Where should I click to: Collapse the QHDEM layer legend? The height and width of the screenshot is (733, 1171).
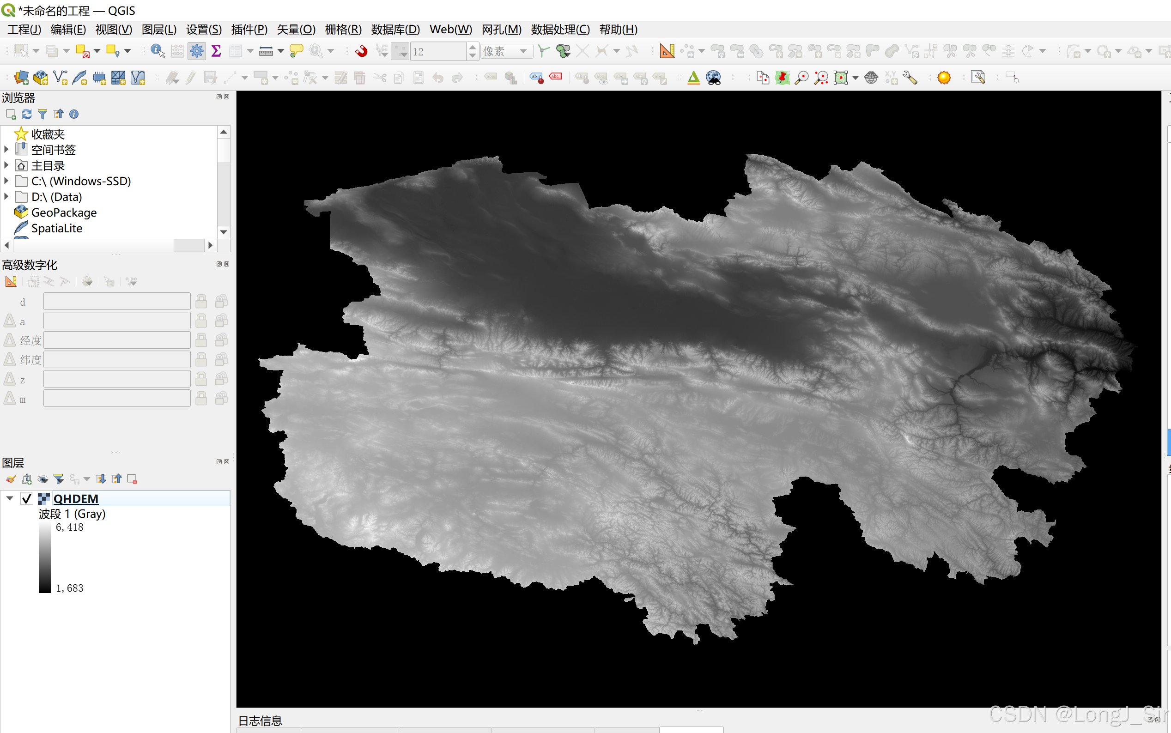point(10,498)
